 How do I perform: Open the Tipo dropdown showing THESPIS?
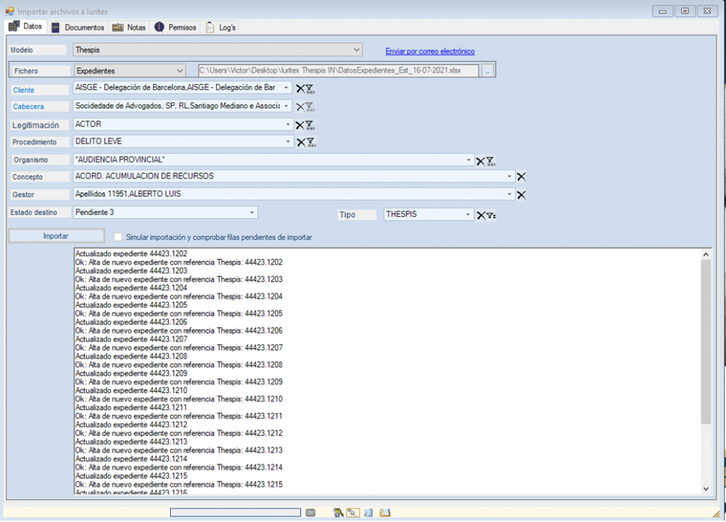point(468,214)
